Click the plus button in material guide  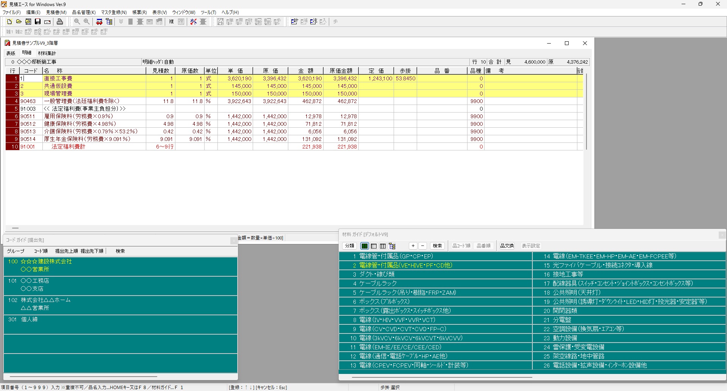413,246
